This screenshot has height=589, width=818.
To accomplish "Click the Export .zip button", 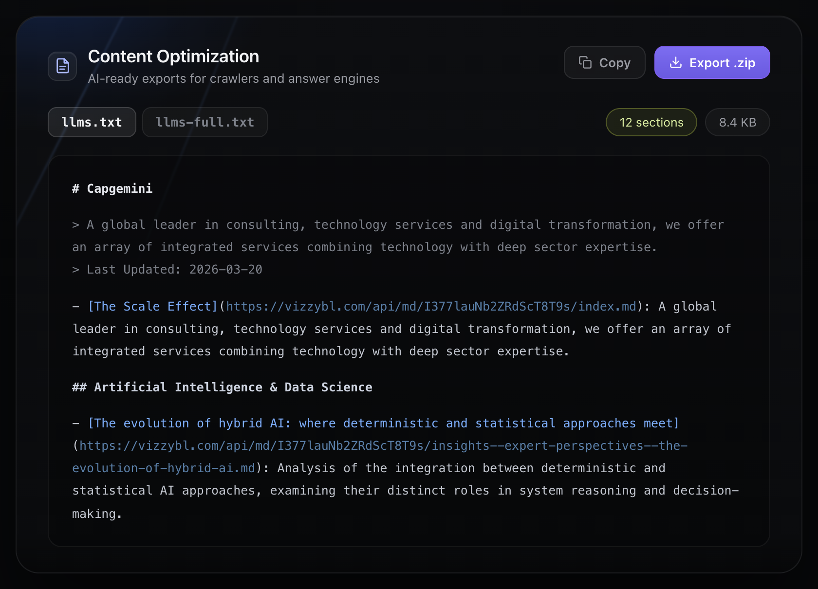I will point(712,62).
